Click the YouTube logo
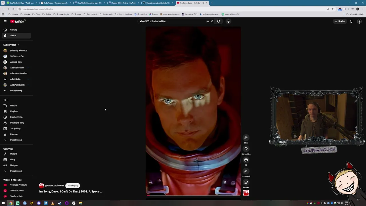 (17, 21)
